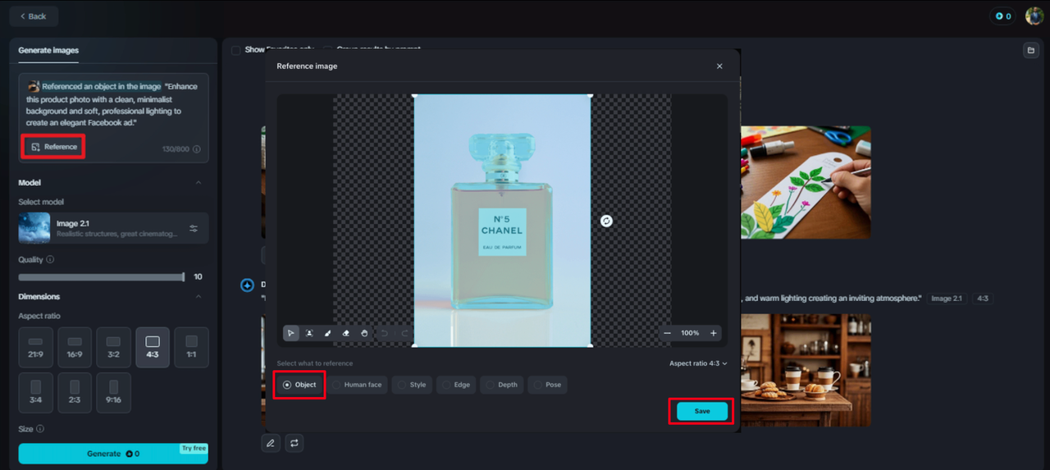Screen dimensions: 1050x470
Task: Select the 2:3 aspect ratio
Action: (75, 393)
